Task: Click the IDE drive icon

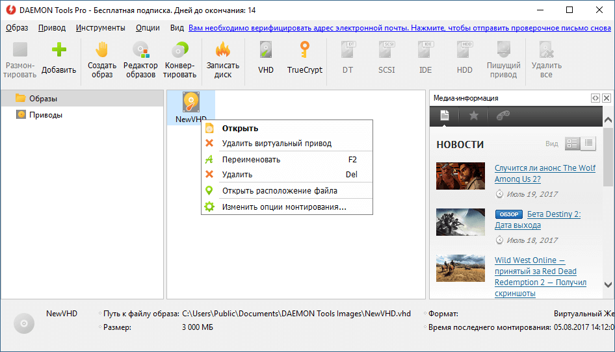Action: pos(426,50)
